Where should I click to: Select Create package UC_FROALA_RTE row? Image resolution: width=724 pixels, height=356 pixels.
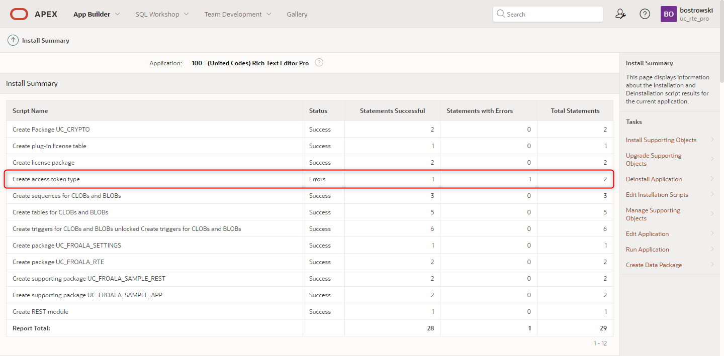click(x=58, y=262)
